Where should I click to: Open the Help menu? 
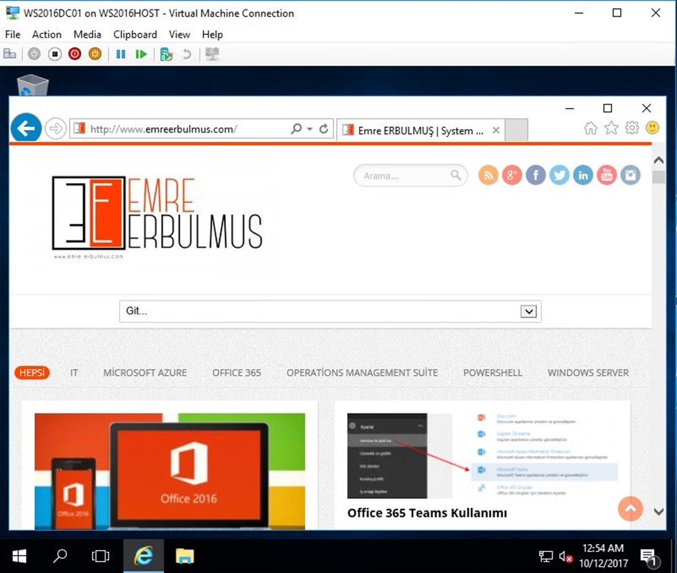[x=212, y=34]
